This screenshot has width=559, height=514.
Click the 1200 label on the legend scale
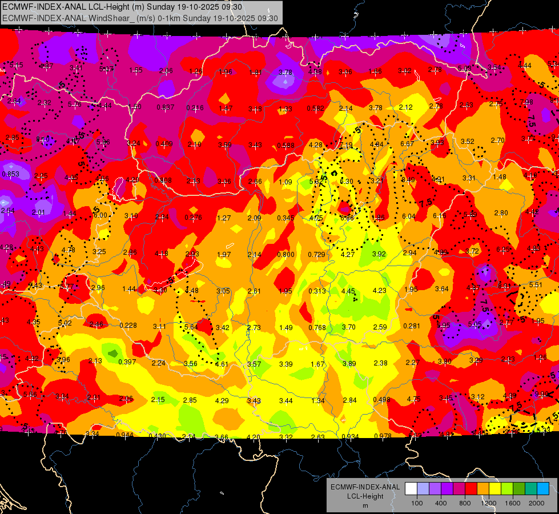click(489, 503)
